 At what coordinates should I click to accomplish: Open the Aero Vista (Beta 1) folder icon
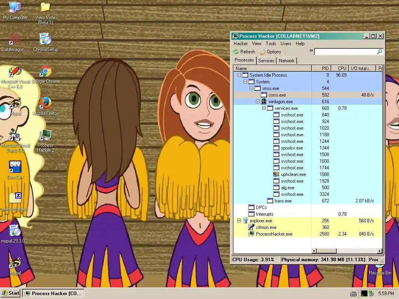point(46,13)
